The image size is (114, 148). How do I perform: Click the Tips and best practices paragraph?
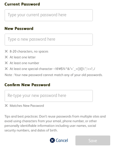click(x=55, y=123)
